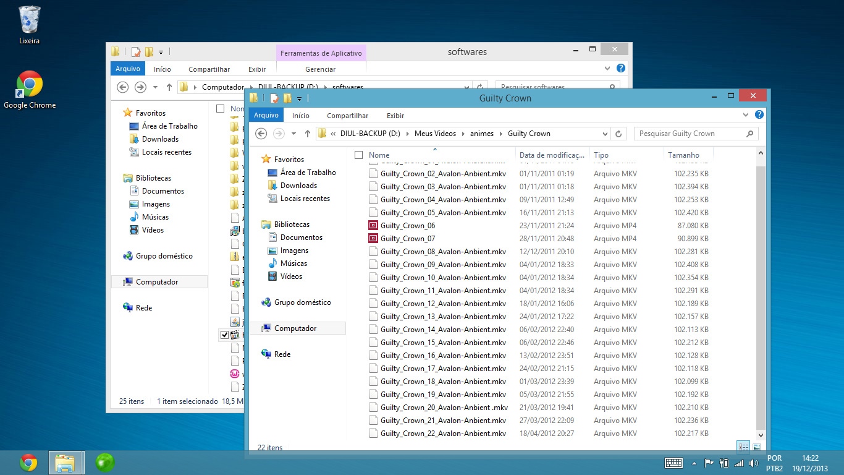Switch to the Compartilhar ribbon tab
This screenshot has width=844, height=475.
[x=347, y=116]
